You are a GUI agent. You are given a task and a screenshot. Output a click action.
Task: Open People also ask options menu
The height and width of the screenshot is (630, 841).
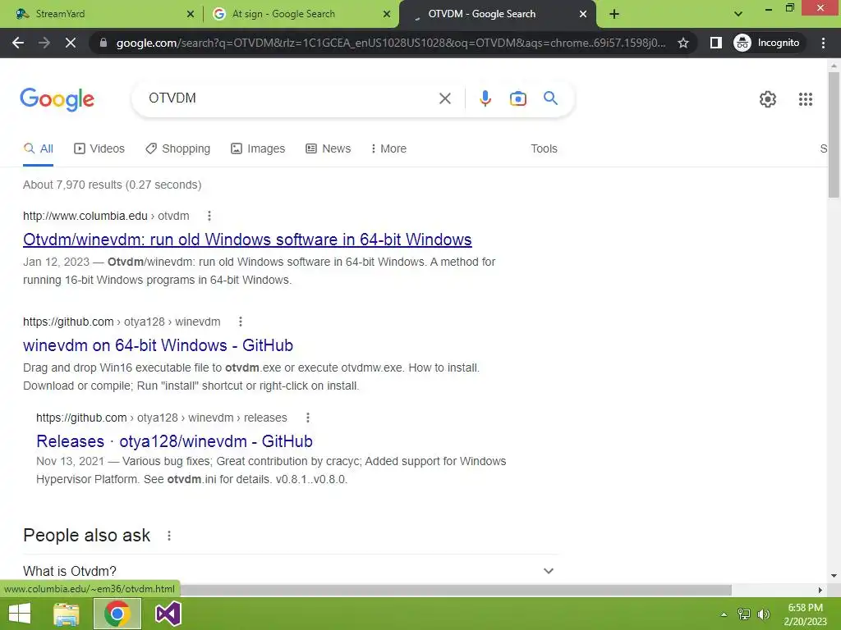[169, 536]
